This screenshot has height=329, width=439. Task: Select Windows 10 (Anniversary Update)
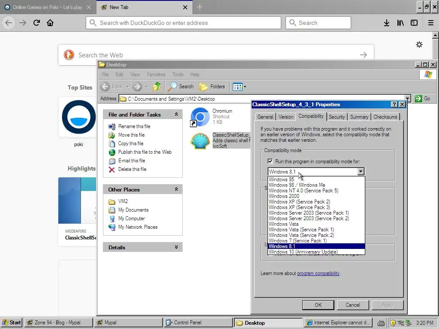[316, 252]
